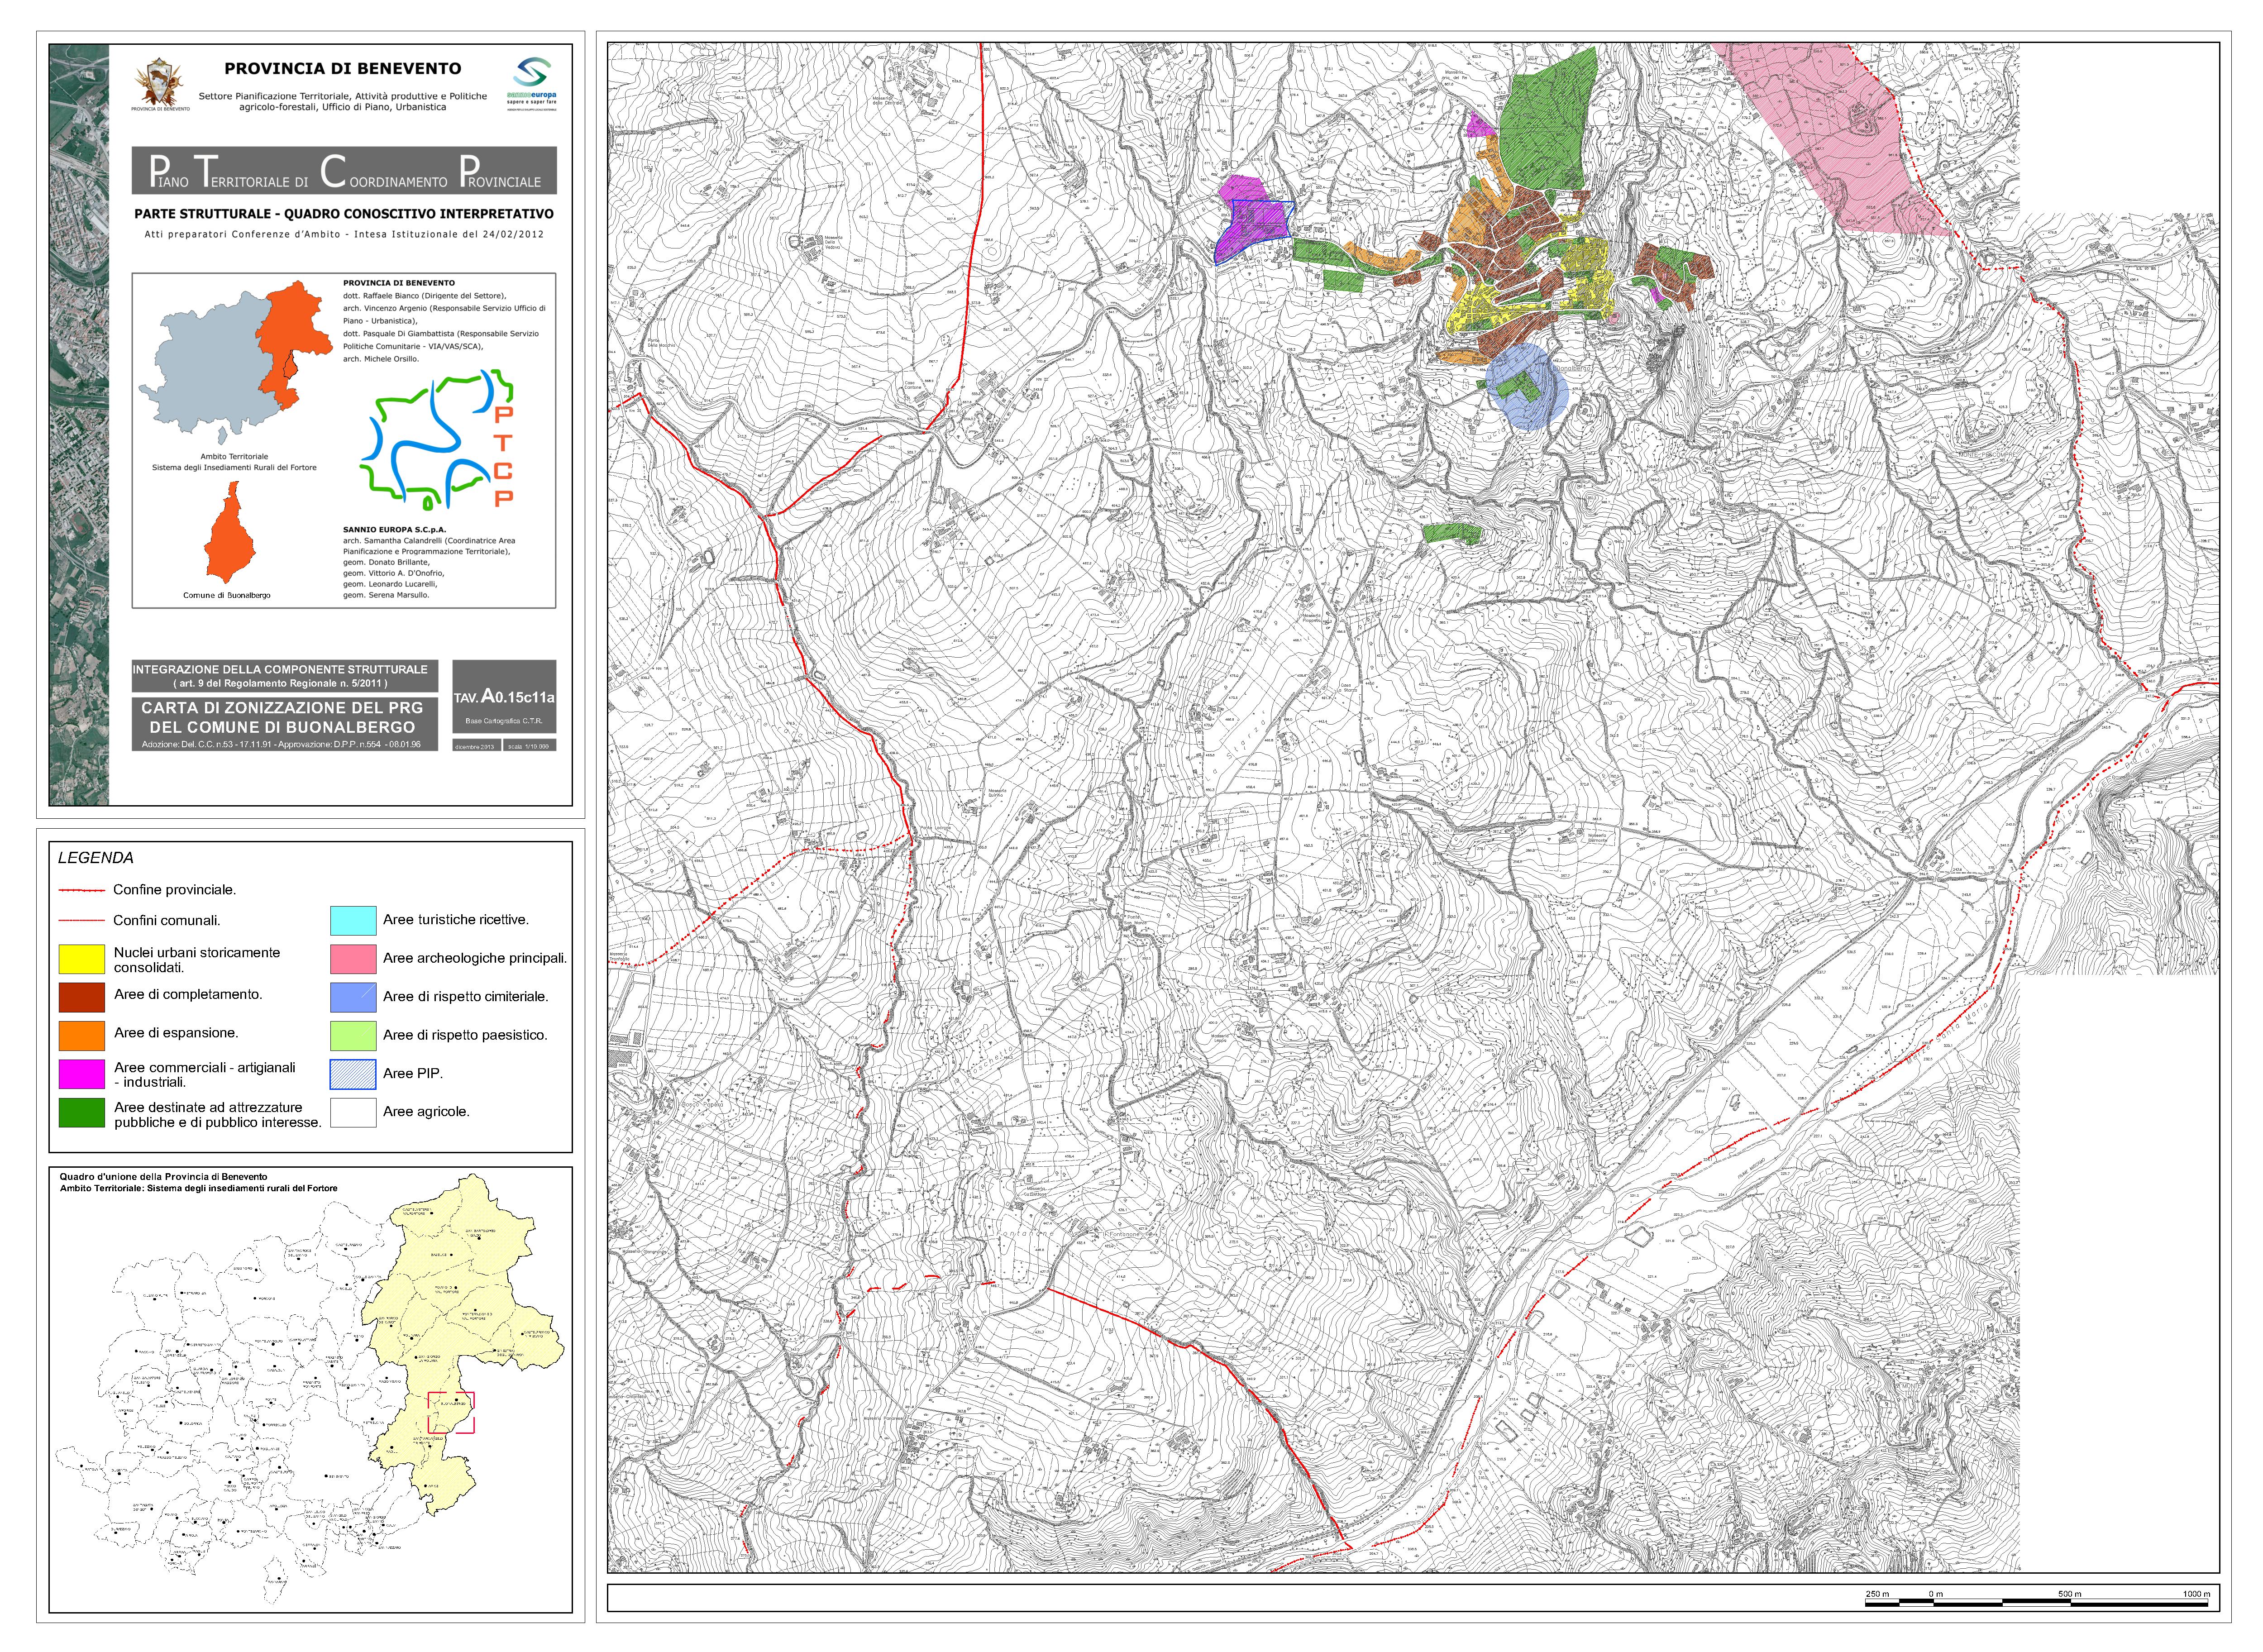Click the blue rispetto cimiteriale swatch
Screen dimensions: 2263x1652
tap(353, 997)
